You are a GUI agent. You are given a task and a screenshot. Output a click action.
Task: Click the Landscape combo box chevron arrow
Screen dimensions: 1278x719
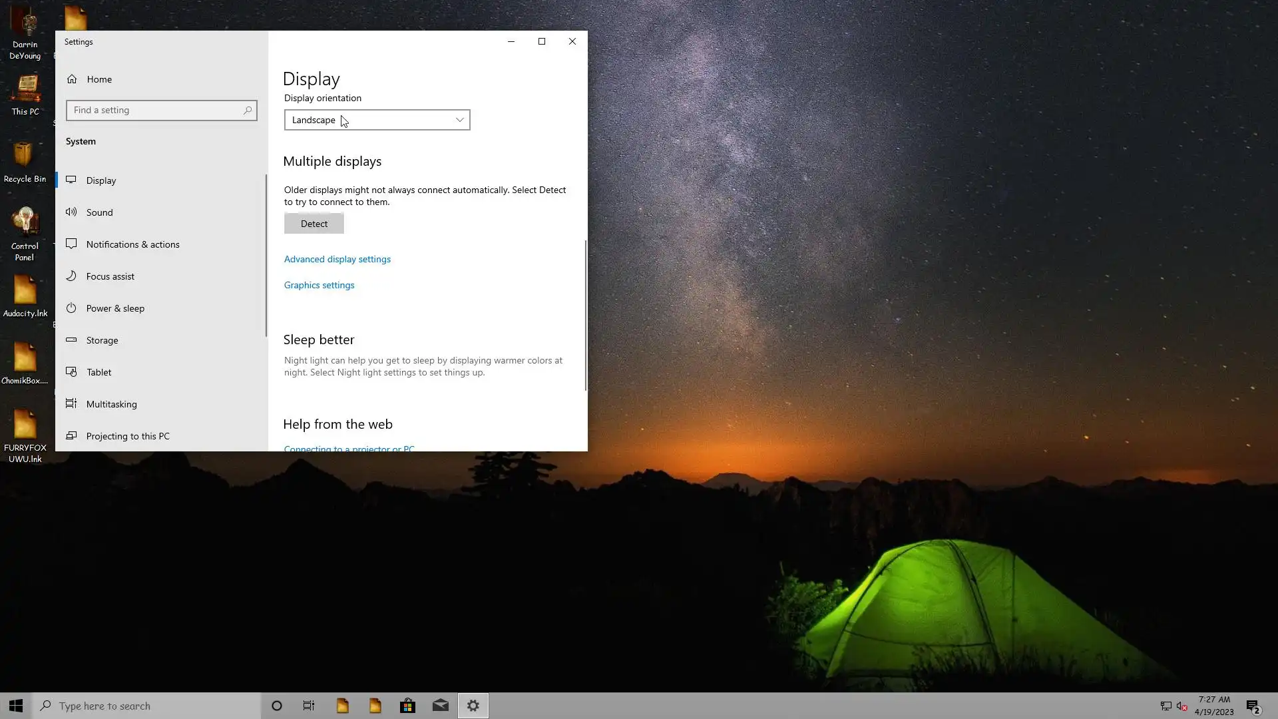click(x=459, y=120)
